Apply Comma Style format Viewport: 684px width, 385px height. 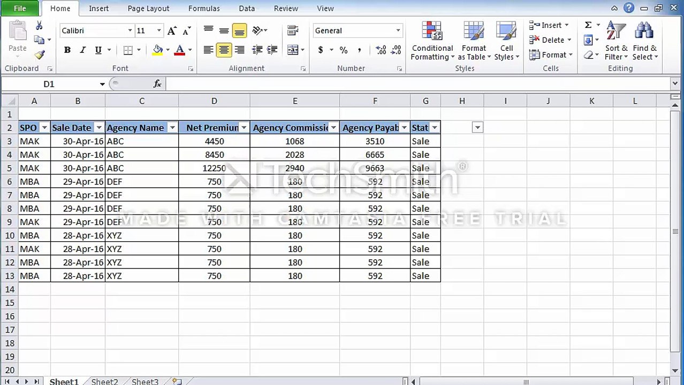click(359, 50)
